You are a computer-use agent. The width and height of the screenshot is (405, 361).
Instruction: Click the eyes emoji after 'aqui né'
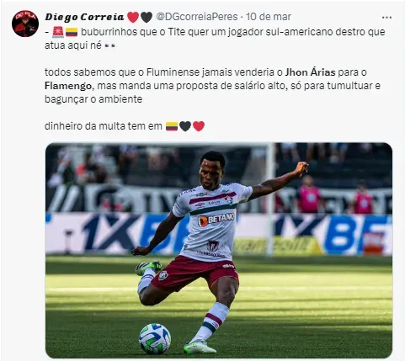coord(109,45)
